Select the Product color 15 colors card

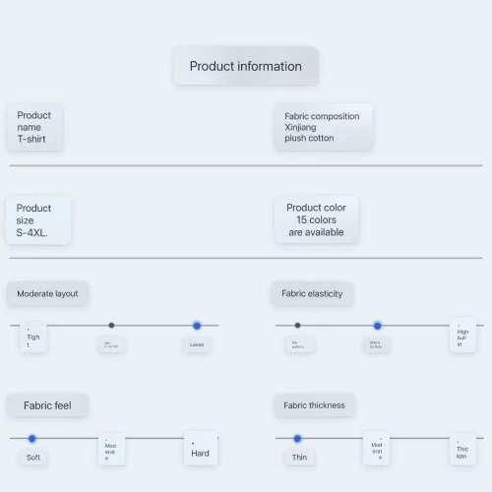[316, 219]
